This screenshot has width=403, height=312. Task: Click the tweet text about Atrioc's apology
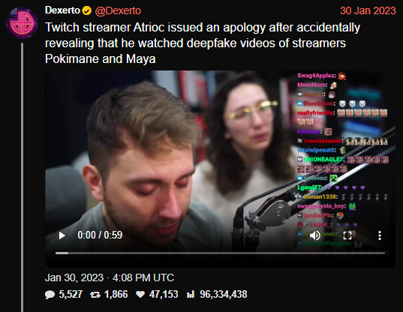coord(203,43)
